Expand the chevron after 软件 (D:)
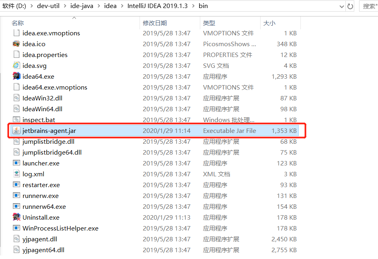The width and height of the screenshot is (378, 259). [x=32, y=6]
